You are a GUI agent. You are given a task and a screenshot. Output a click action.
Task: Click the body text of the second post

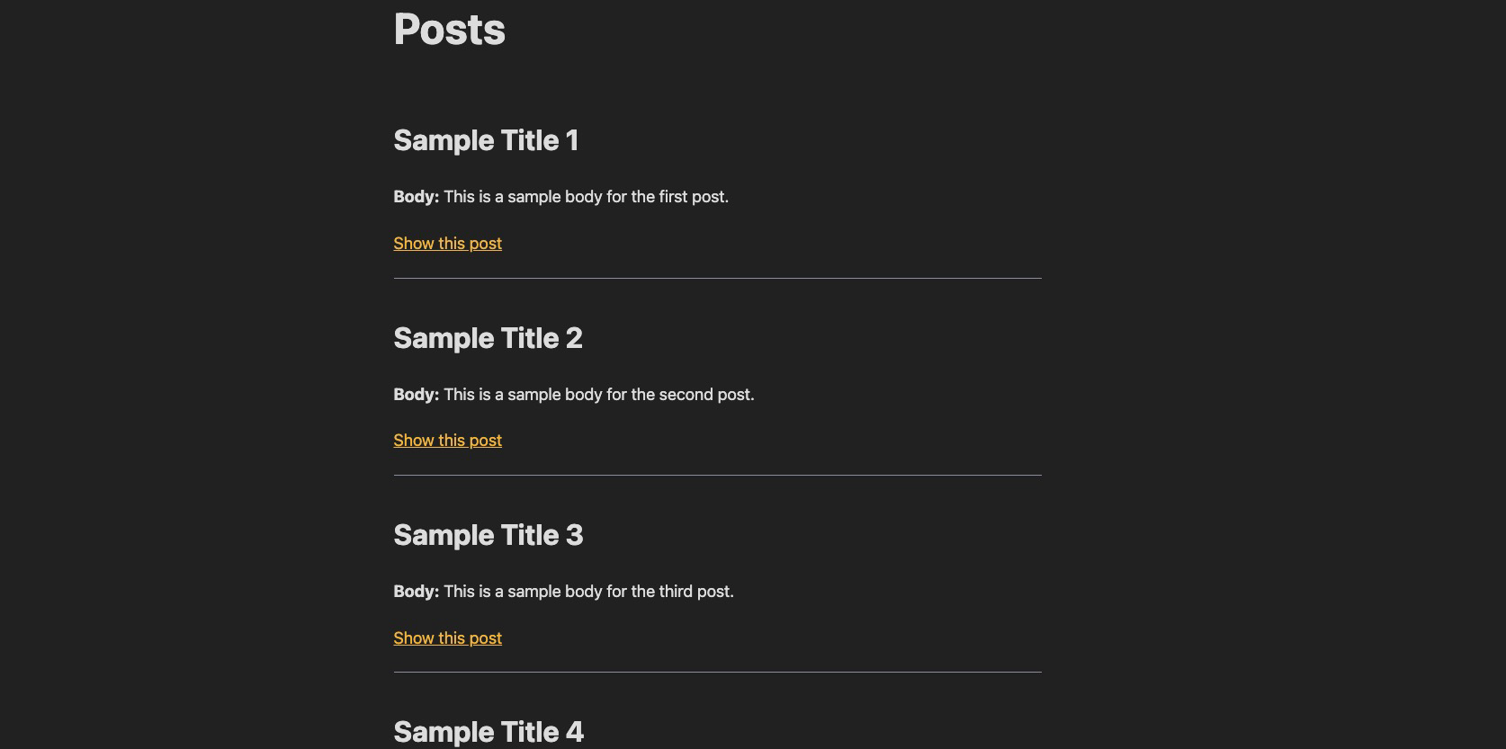pos(599,394)
